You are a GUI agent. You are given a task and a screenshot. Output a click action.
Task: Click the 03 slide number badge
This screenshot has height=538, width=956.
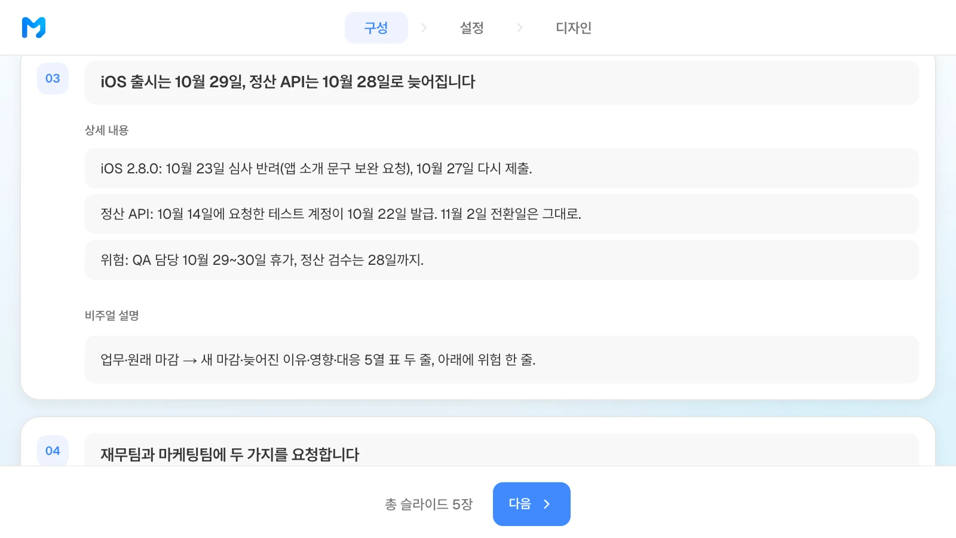click(x=53, y=78)
